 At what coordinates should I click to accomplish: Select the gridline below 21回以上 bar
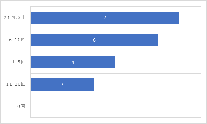[x=116, y=29]
